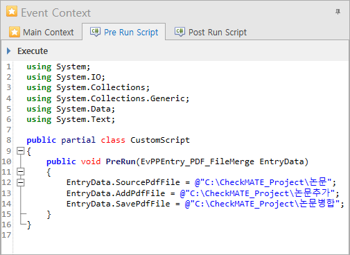Screen dimensions: 350x255
Task: Click the SavePdfFile path string on line 14
Action: point(262,204)
